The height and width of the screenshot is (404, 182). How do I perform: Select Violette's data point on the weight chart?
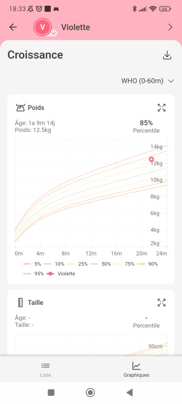pyautogui.click(x=151, y=159)
